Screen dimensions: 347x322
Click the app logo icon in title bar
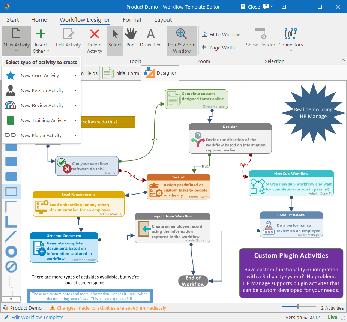click(x=7, y=7)
